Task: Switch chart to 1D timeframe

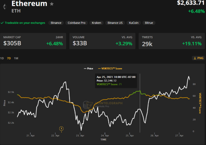Action: pyautogui.click(x=2, y=58)
